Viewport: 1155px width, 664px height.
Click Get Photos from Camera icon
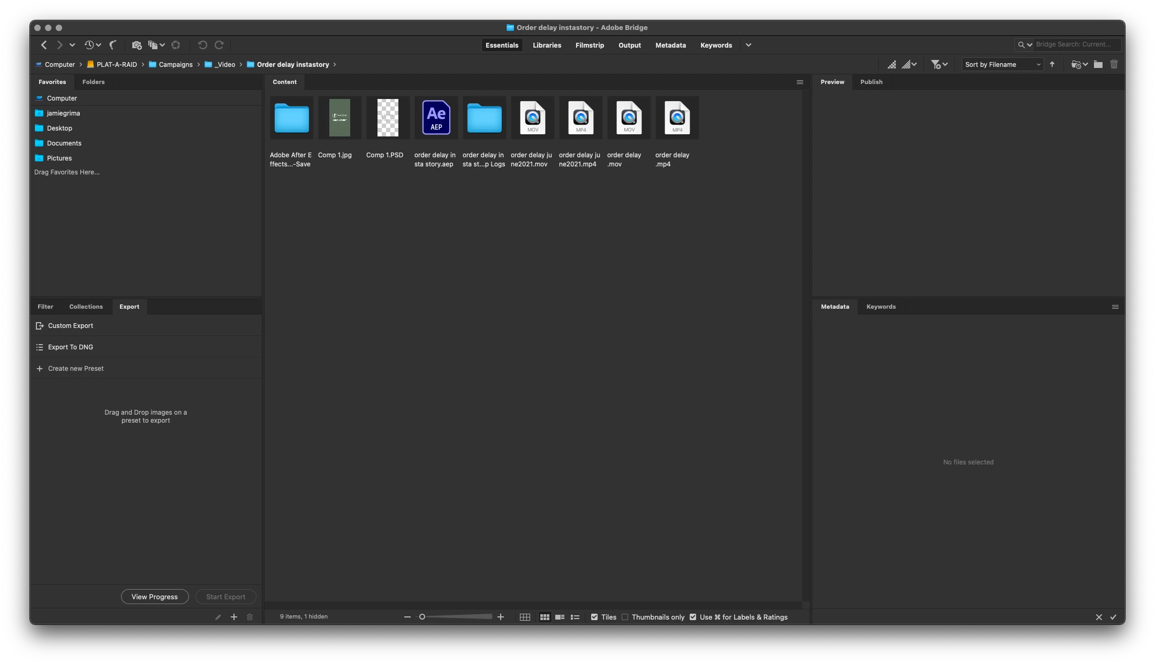click(137, 45)
